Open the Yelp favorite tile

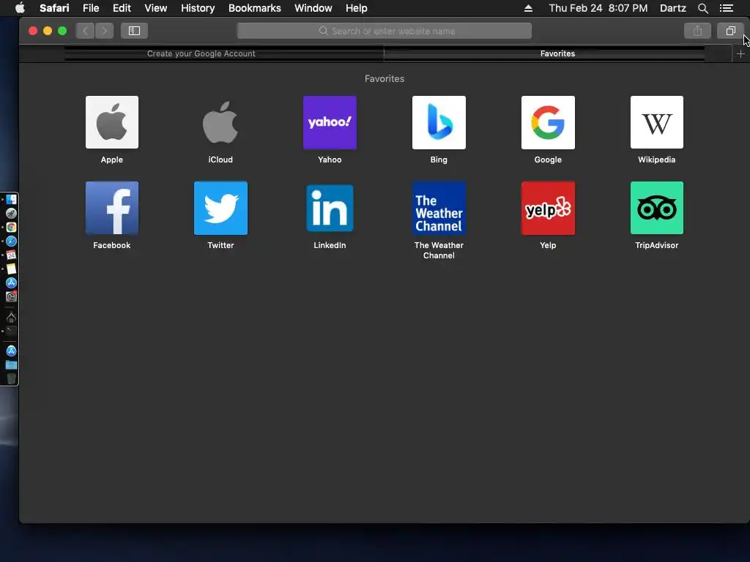click(x=548, y=208)
